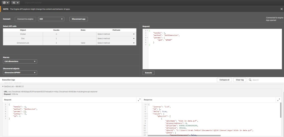Click inside the Request JSON editor
The width and height of the screenshot is (284, 137).
point(215,49)
